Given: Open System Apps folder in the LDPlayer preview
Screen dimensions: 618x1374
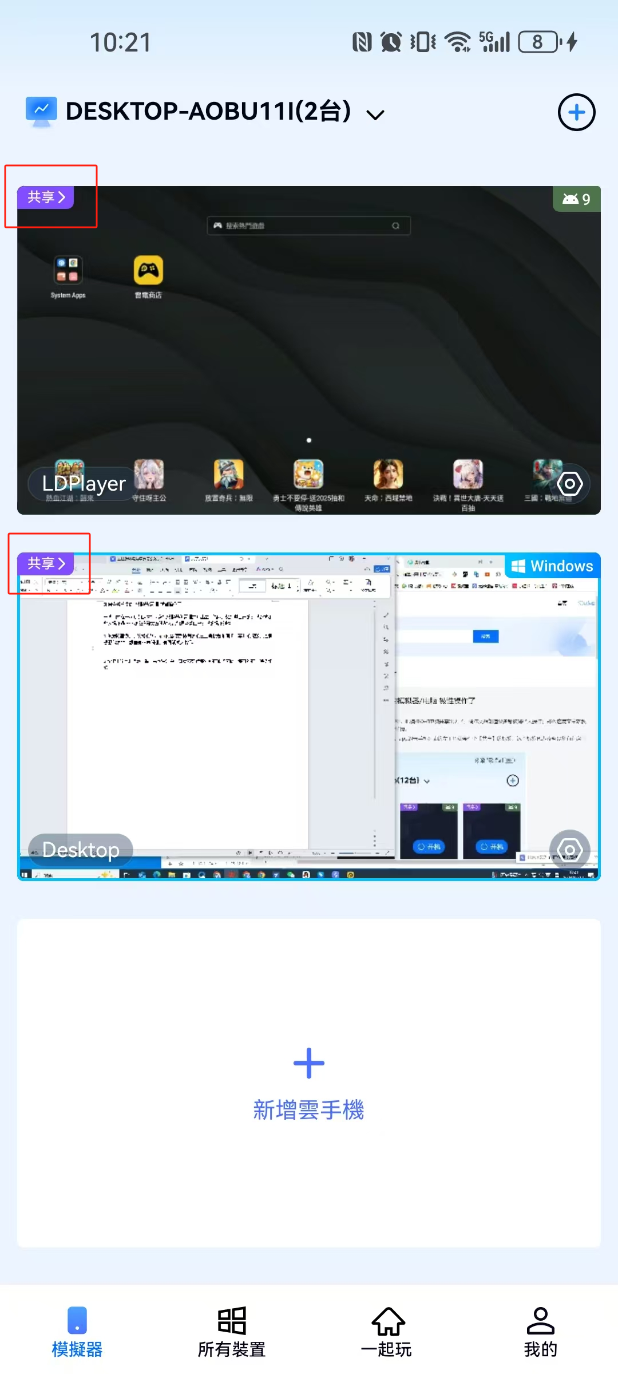Looking at the screenshot, I should coord(68,271).
